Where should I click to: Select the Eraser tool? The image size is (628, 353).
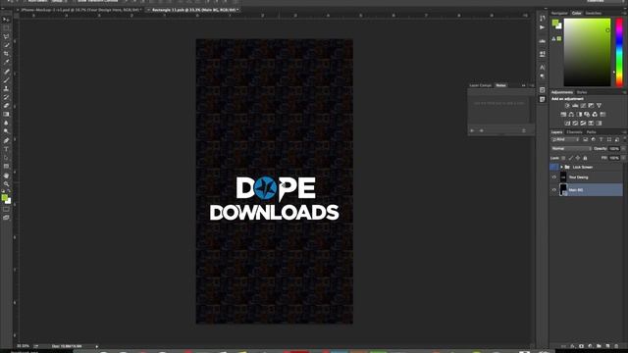(x=6, y=106)
